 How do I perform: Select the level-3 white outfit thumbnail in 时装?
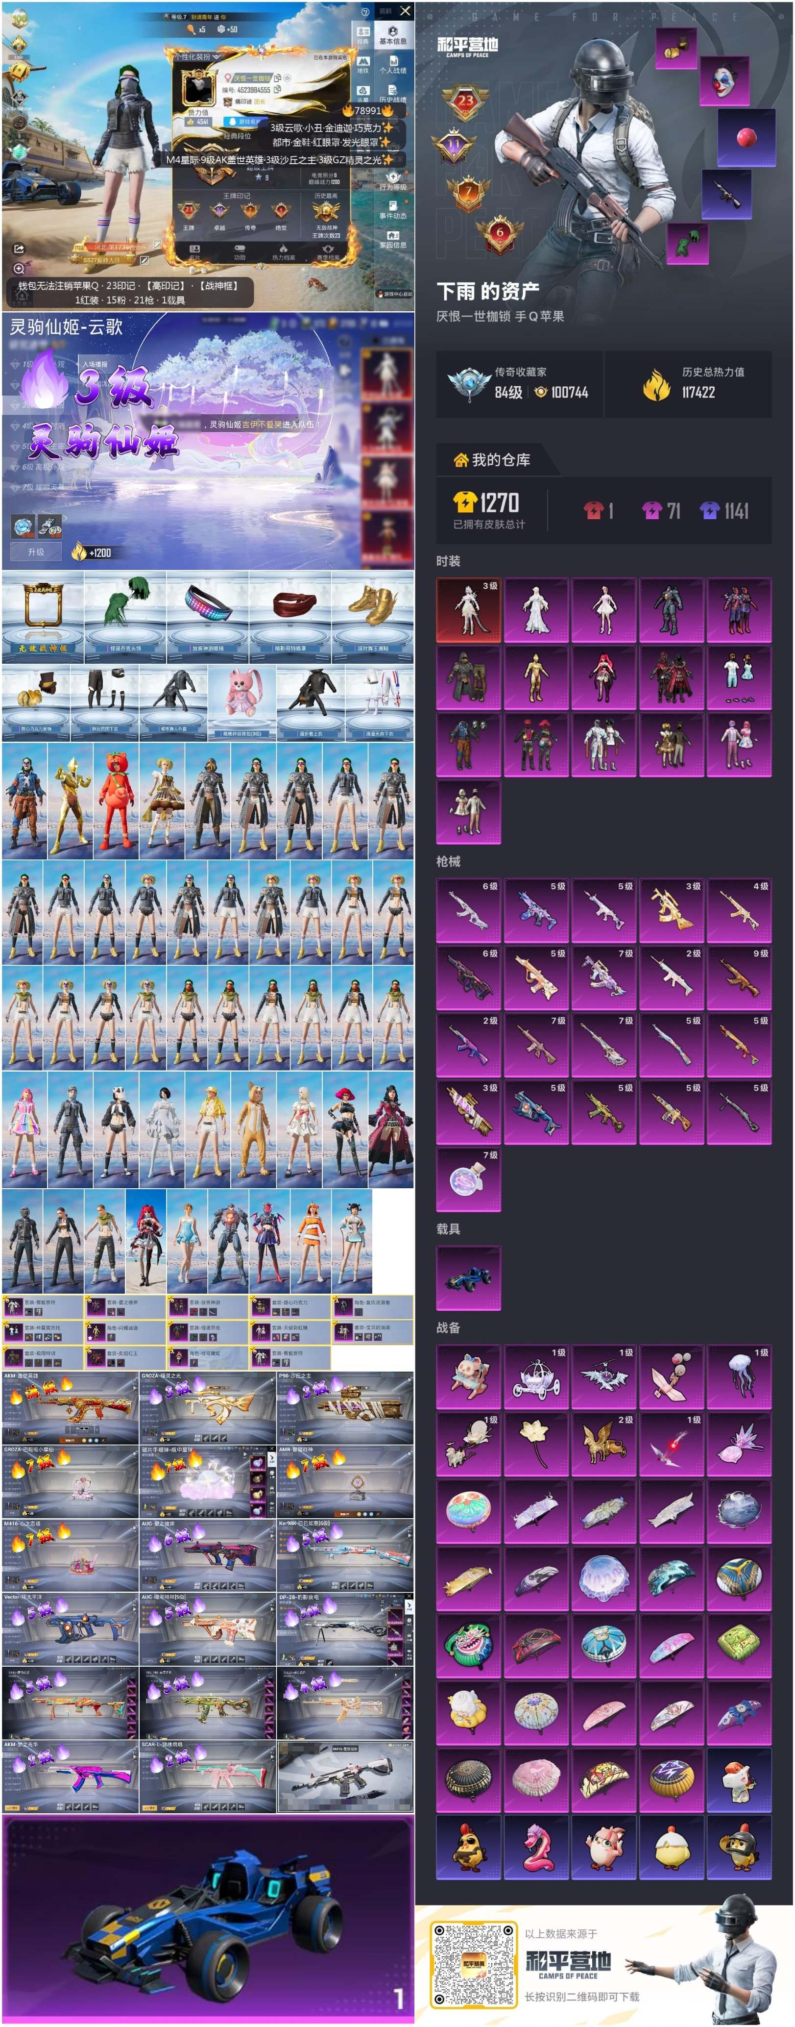(468, 610)
